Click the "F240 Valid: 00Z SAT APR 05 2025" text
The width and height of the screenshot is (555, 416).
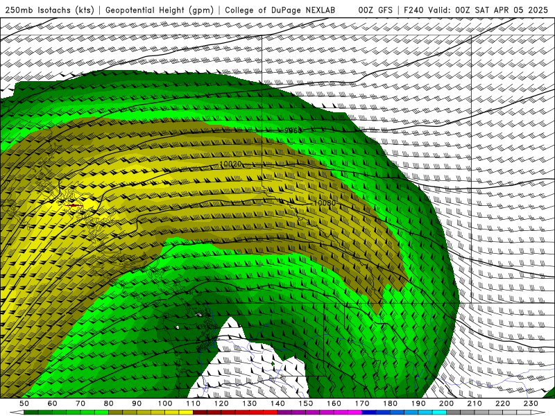pyautogui.click(x=476, y=10)
